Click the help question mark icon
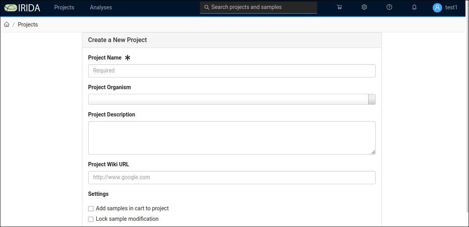Image resolution: width=469 pixels, height=227 pixels. [x=389, y=7]
